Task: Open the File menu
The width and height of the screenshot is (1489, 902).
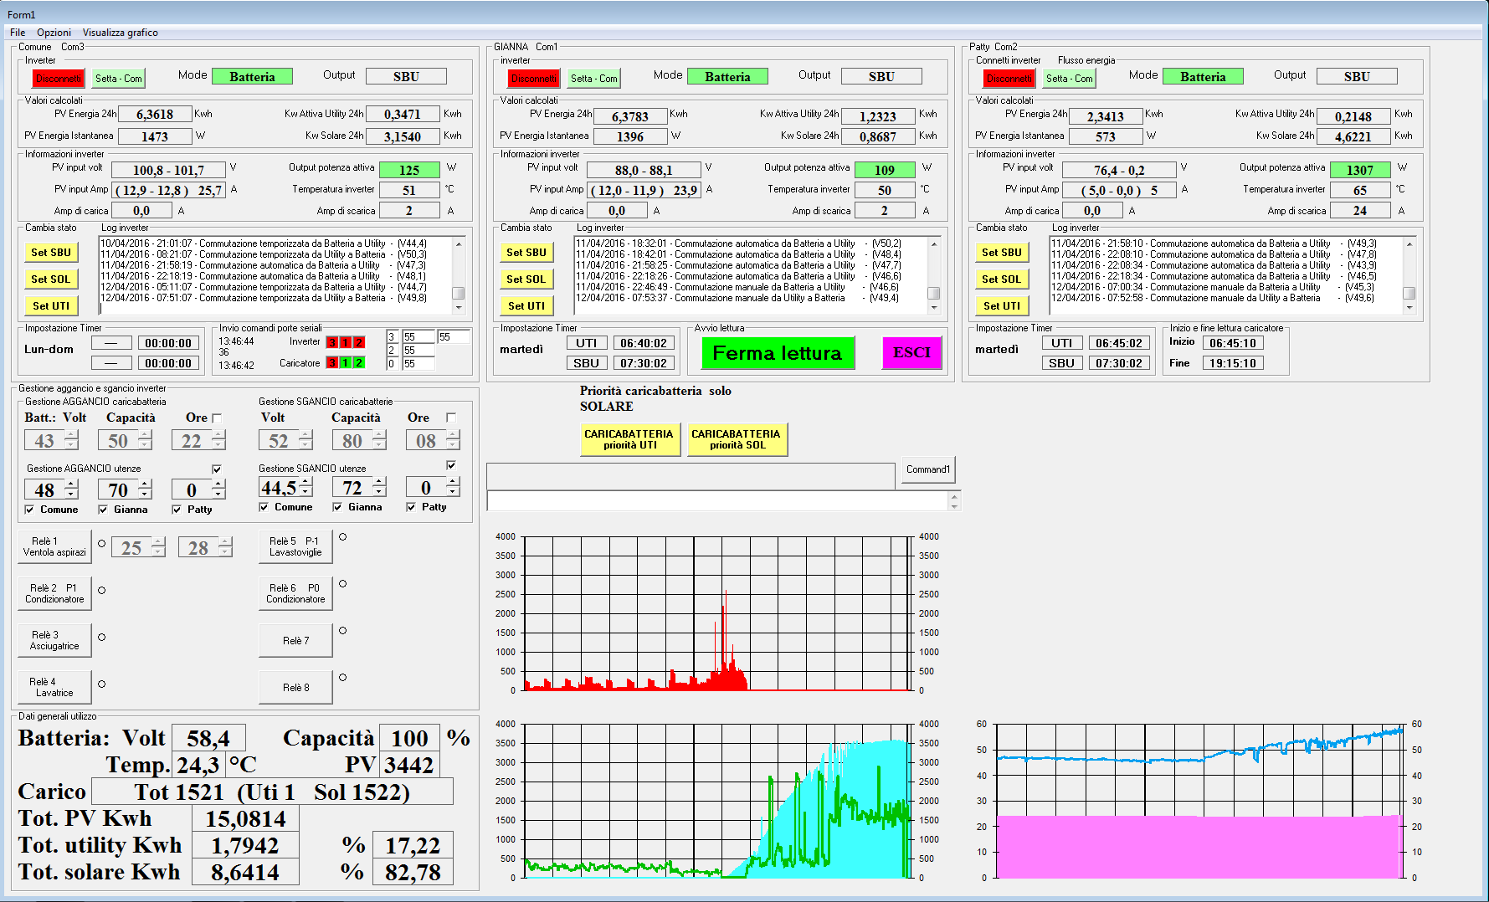Action: pos(18,33)
